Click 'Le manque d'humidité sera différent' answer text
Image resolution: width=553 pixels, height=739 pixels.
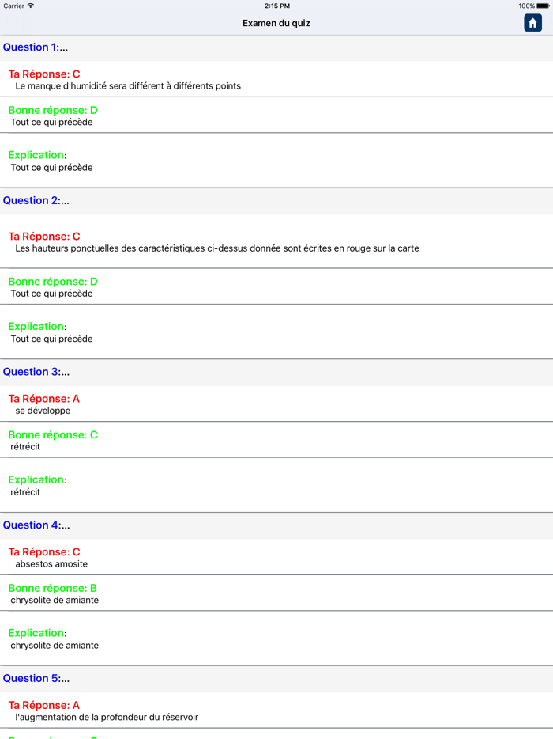128,86
